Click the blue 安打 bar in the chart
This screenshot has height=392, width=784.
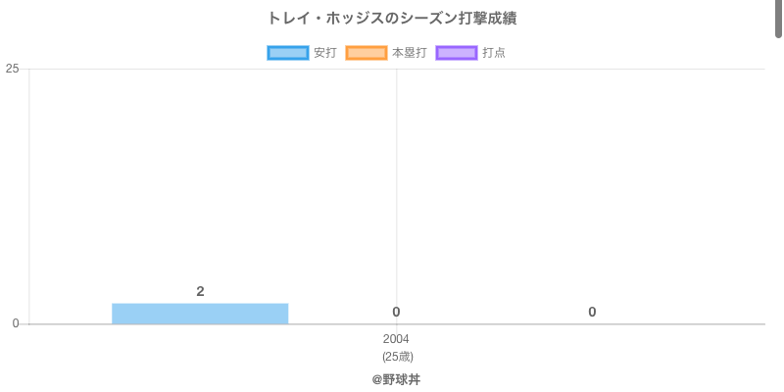(x=200, y=314)
